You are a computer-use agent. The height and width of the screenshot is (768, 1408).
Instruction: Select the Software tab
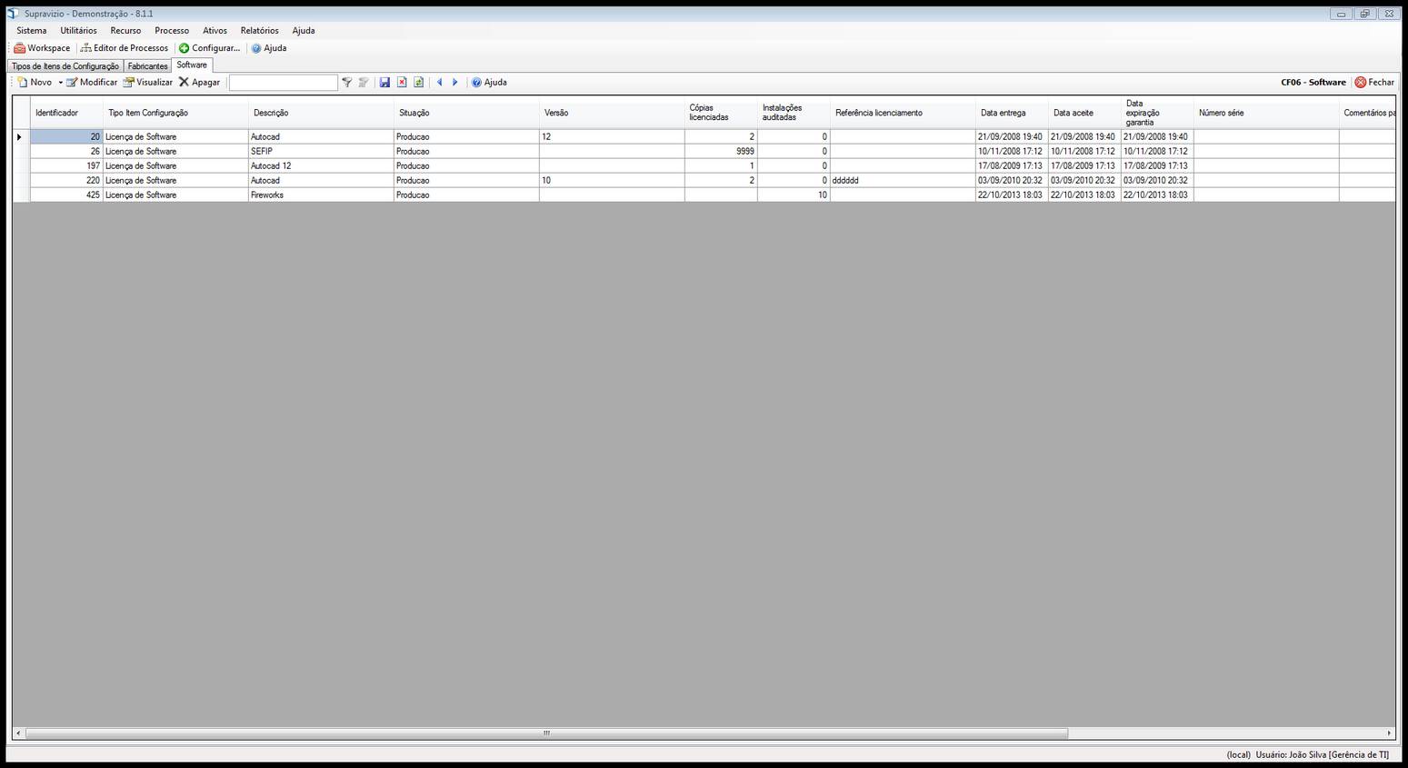[192, 65]
